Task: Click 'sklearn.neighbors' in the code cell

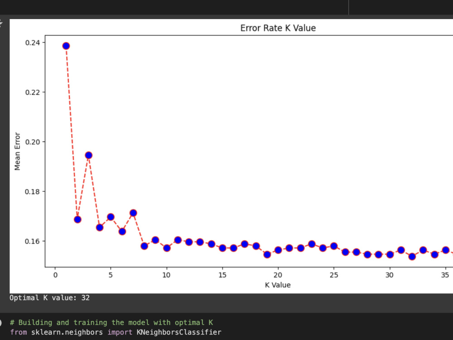Action: [67, 332]
